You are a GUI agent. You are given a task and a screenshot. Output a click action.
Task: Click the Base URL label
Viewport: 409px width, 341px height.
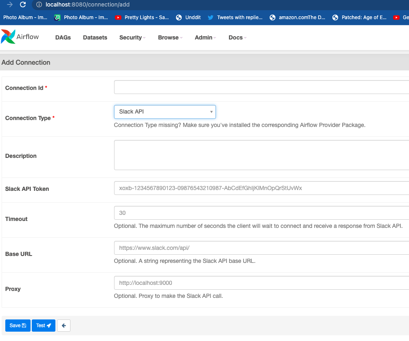[x=18, y=254]
